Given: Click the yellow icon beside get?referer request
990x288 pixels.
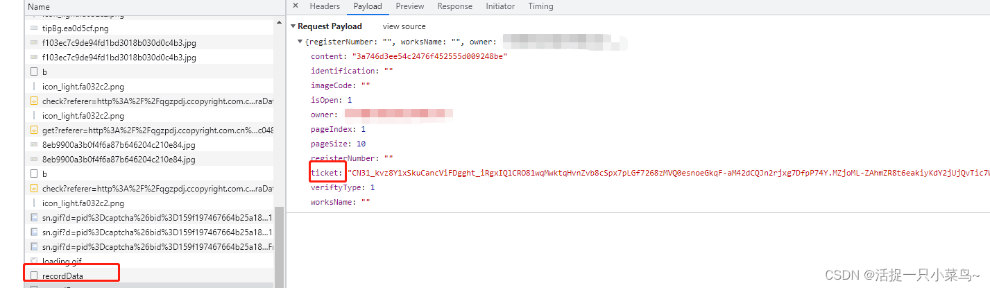Looking at the screenshot, I should coord(34,130).
